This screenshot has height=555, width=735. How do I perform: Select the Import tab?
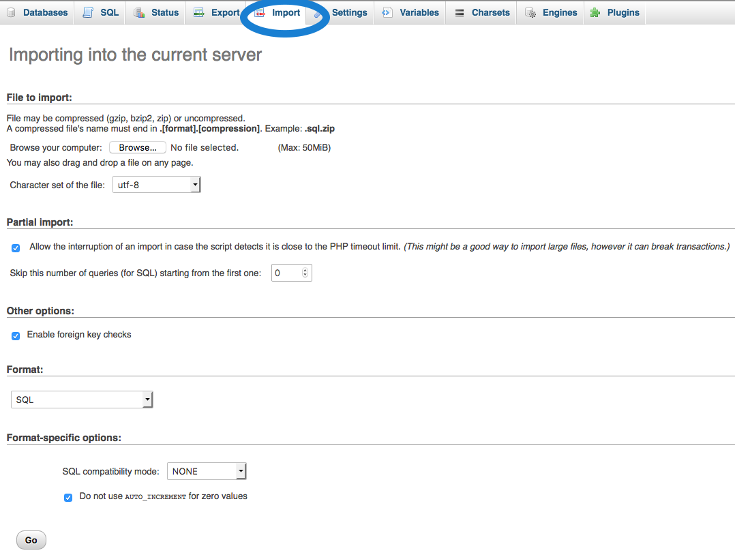pyautogui.click(x=277, y=13)
